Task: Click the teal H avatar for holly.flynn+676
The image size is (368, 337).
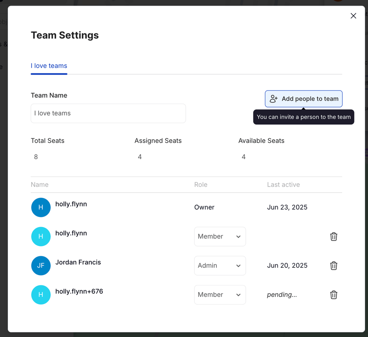Action: 41,295
